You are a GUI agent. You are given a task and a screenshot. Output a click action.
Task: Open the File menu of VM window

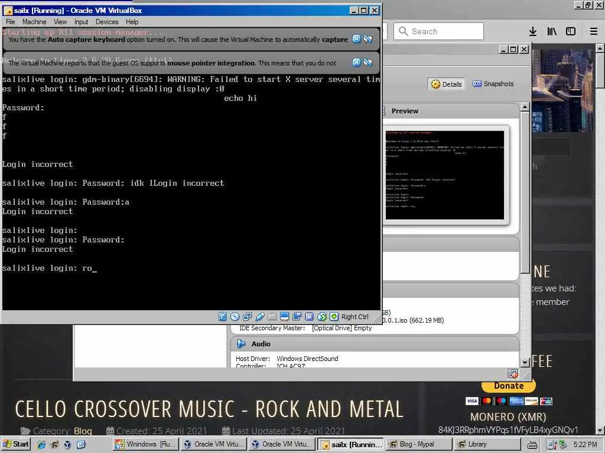11,22
